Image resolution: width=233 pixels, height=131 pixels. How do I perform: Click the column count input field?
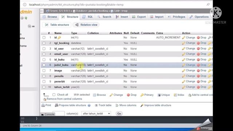point(59,113)
